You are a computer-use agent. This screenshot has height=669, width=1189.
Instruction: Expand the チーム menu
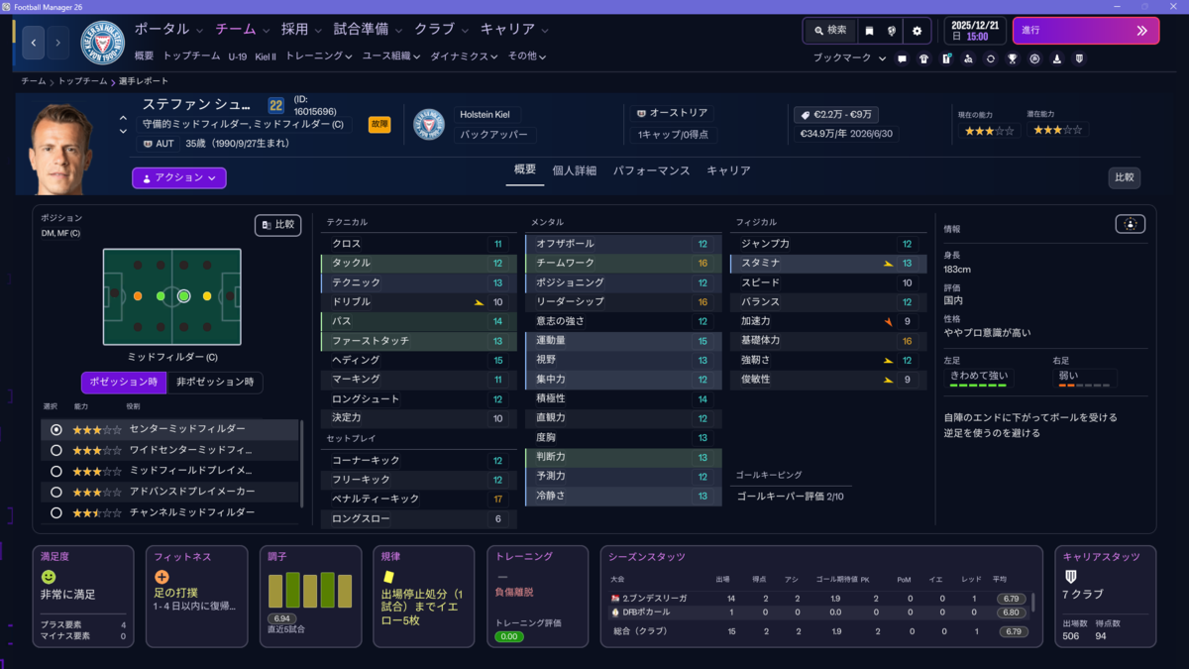(242, 30)
